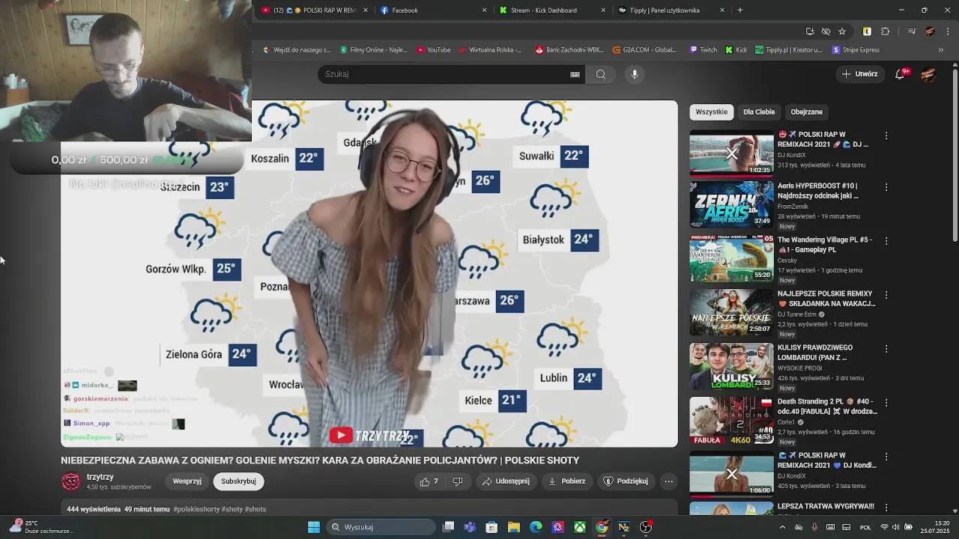Open Aeris HYPERBOOST #10 video thumbnail
The width and height of the screenshot is (959, 539).
pos(731,204)
